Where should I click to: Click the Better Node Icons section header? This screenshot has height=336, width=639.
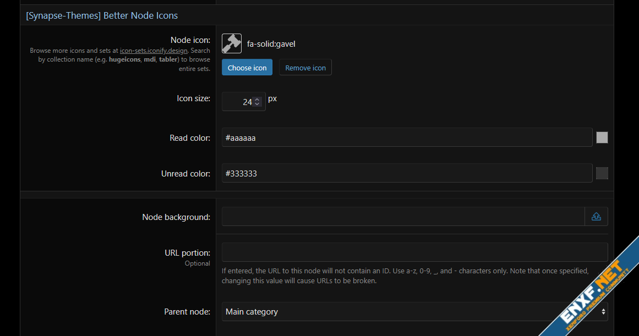tap(102, 15)
